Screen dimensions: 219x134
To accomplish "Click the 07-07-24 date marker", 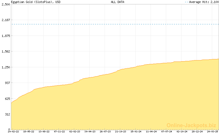I will click(167, 132).
